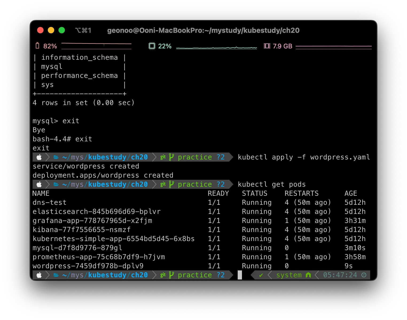The height and width of the screenshot is (320, 407).
Task: Click the 3h31m age value
Action: point(355,221)
